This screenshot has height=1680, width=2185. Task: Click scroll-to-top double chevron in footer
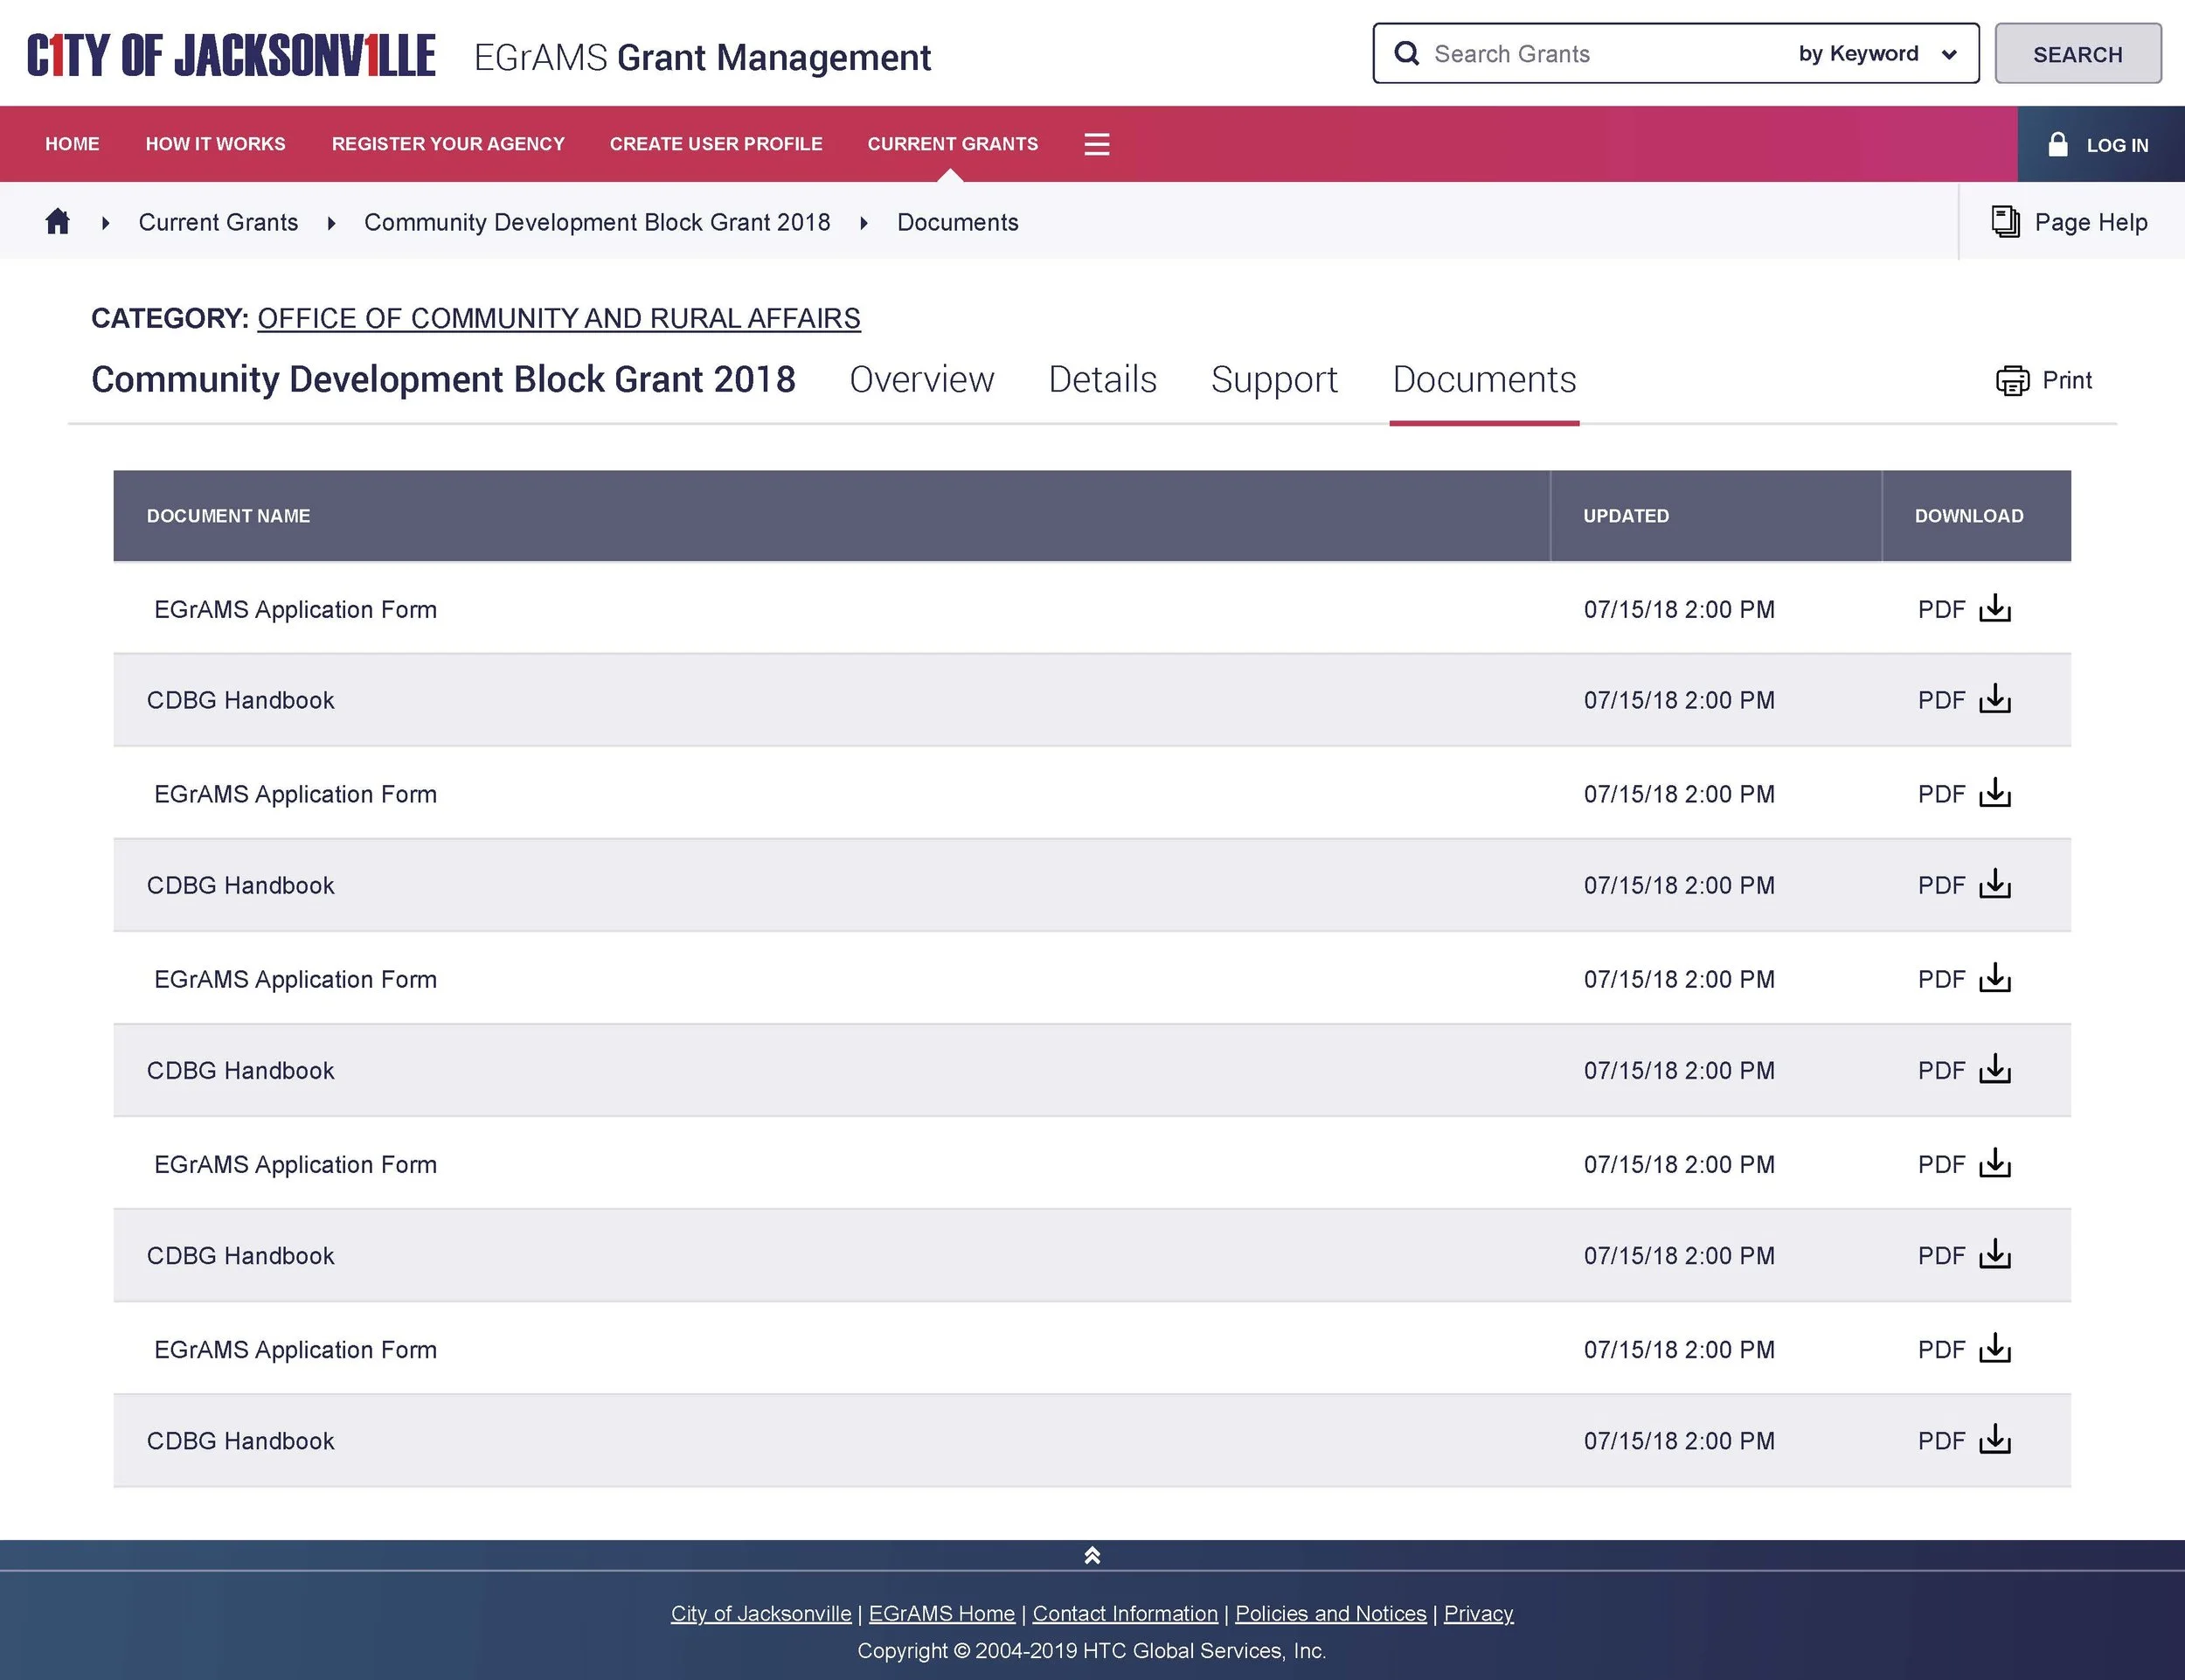coord(1092,1556)
